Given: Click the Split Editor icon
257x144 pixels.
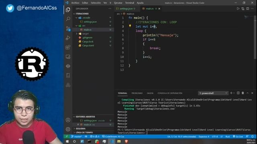Looking at the screenshot, I should pos(248,8).
